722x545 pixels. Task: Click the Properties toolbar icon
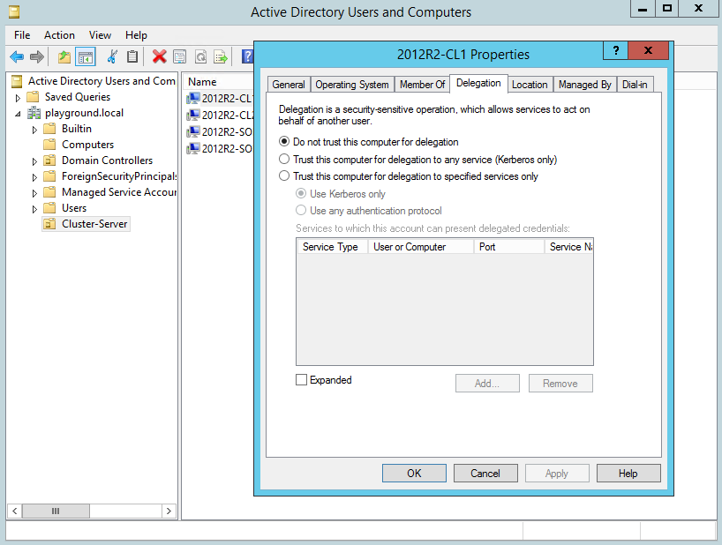[x=180, y=57]
